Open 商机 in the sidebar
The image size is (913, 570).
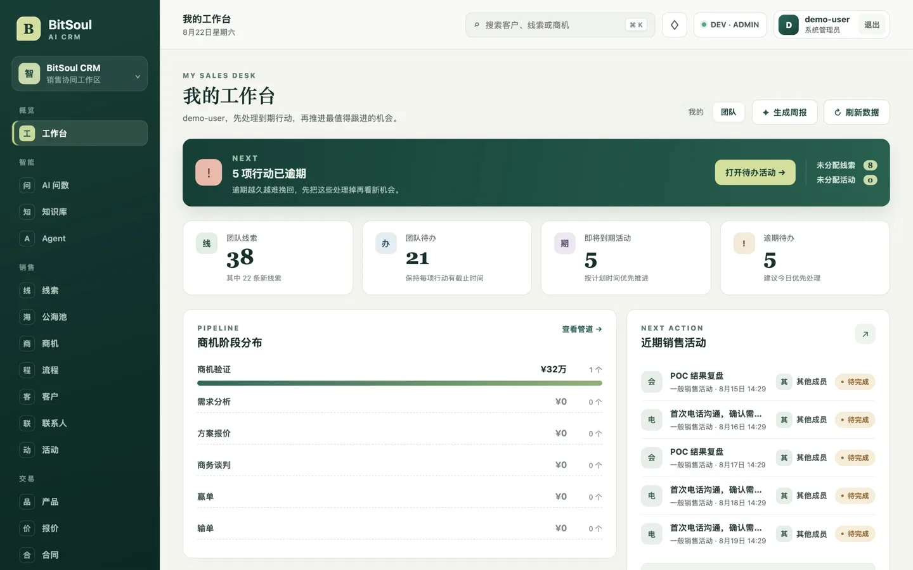click(80, 344)
